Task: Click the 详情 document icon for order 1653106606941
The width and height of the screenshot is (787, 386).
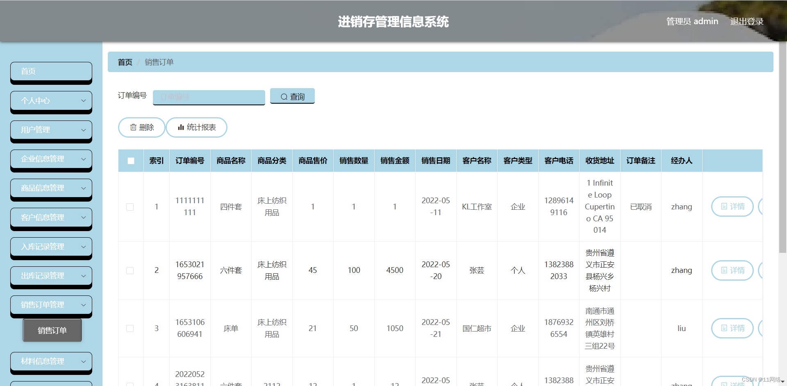Action: [x=724, y=328]
